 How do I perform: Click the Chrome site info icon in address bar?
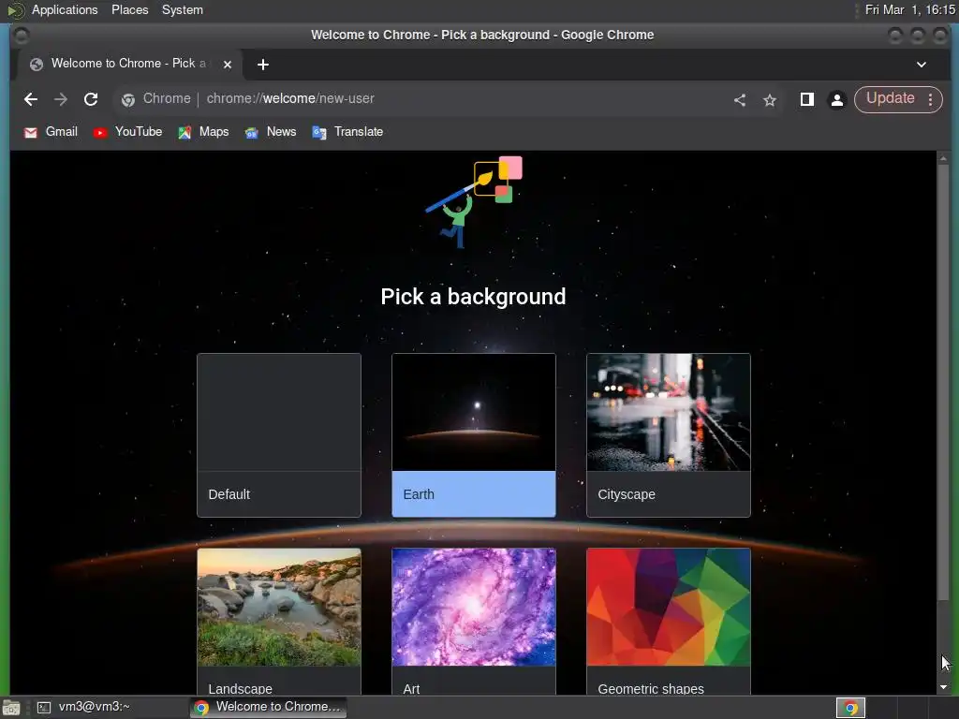coord(127,99)
